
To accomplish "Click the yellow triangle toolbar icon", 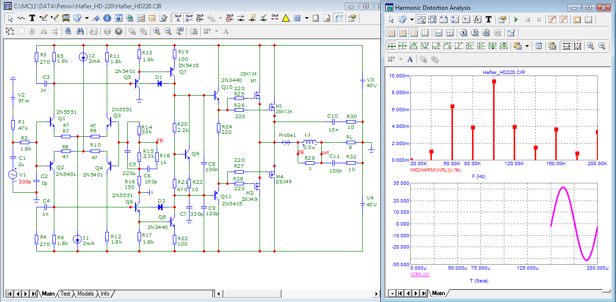I will 285,18.
